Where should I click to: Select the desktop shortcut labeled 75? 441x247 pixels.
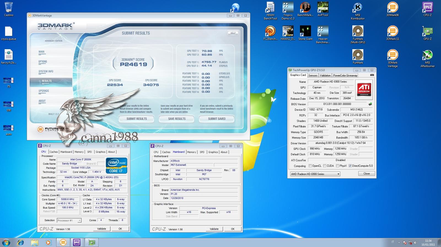9,82
